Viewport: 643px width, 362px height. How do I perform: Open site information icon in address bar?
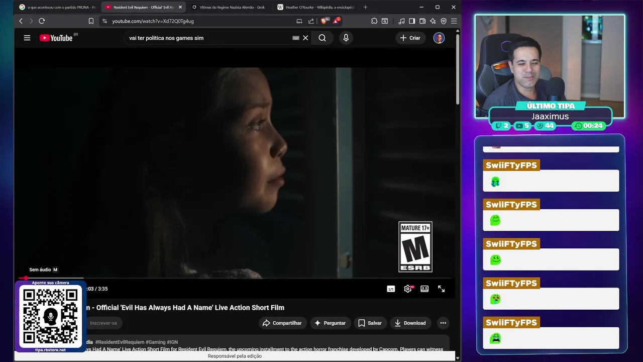point(104,21)
